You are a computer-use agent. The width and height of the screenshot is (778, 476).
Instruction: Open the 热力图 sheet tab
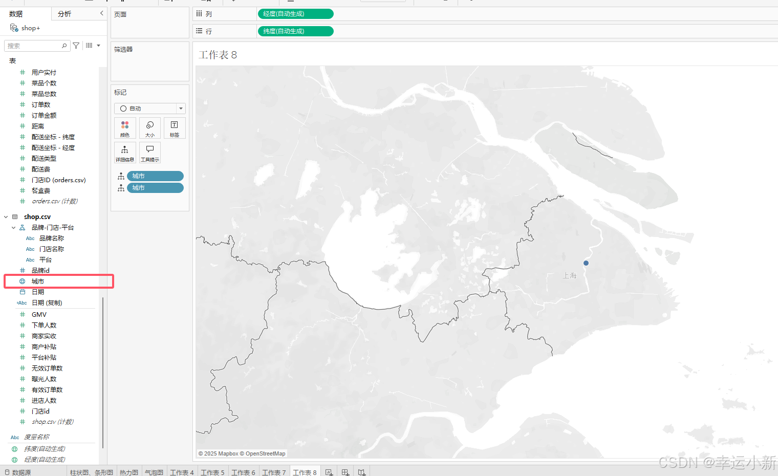click(129, 472)
